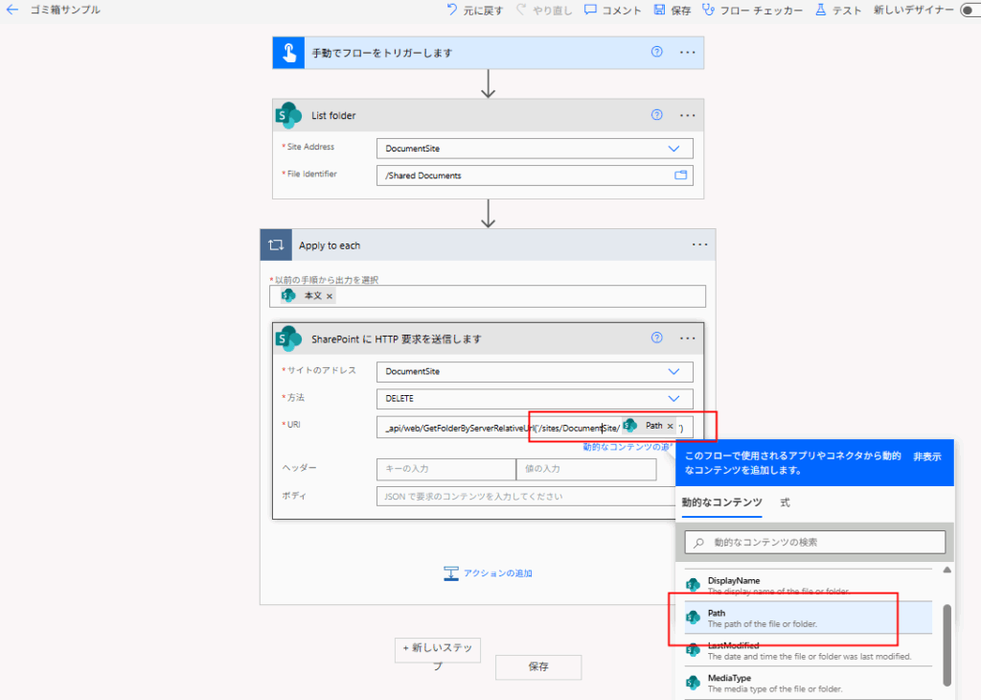Save the flow from the top toolbar 保存
981x700 pixels.
coord(673,10)
